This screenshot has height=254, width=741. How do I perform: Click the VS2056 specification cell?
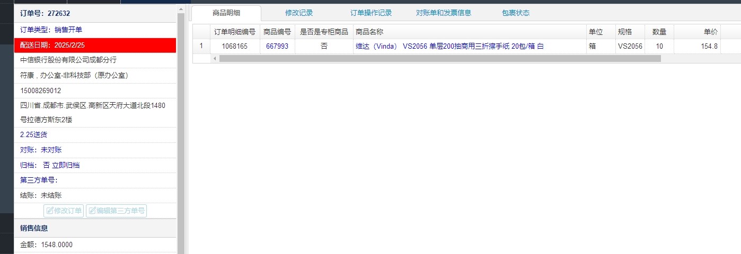coord(630,46)
